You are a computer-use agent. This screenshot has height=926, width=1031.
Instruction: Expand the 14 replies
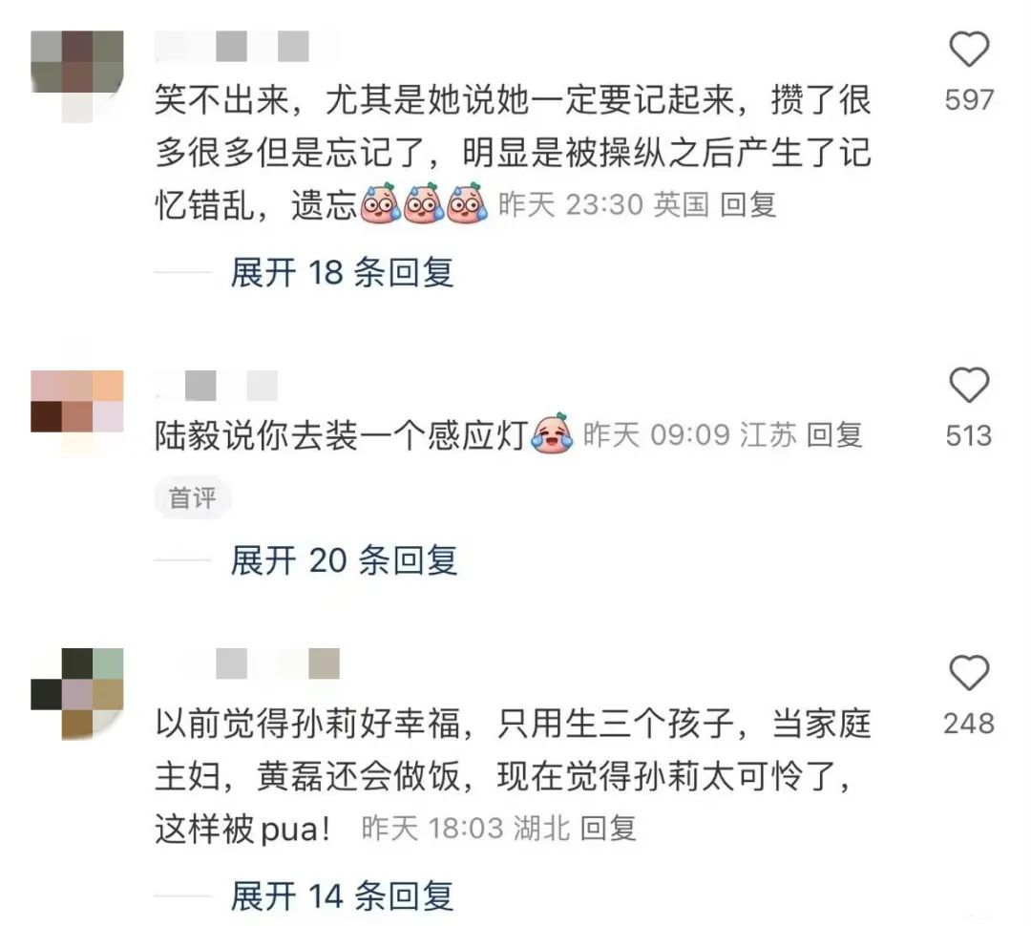click(342, 895)
